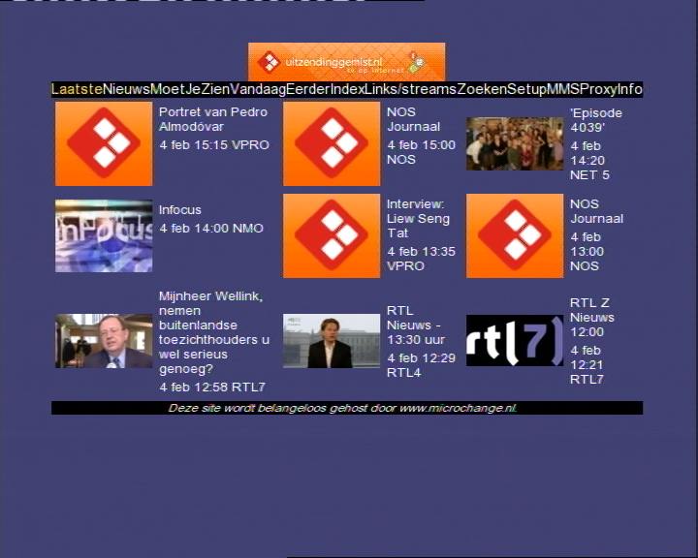Click the '4 feb 13:00 NOS' text
This screenshot has height=558, width=698.
[587, 252]
